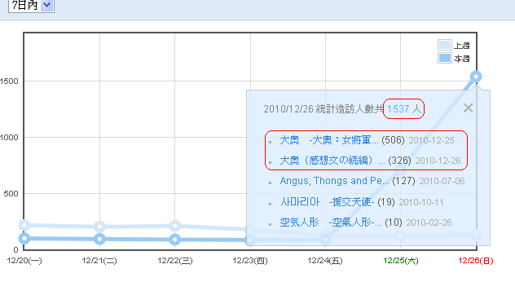Image resolution: width=515 pixels, height=295 pixels.
Task: Click the 12/23(四) axis label
Action: point(250,261)
